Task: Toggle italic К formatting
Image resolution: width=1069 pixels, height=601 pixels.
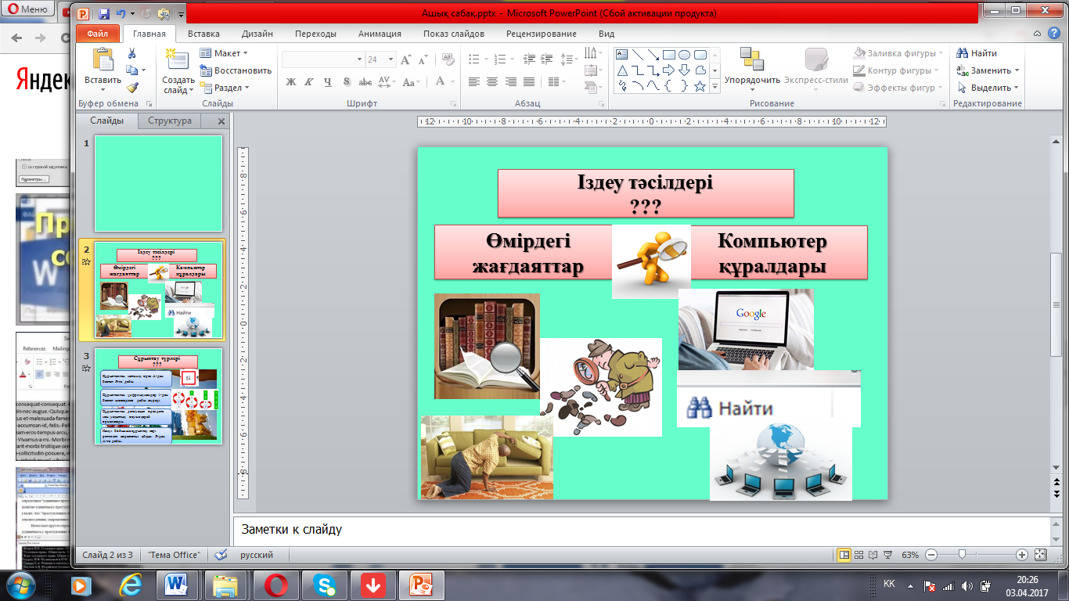Action: click(310, 81)
